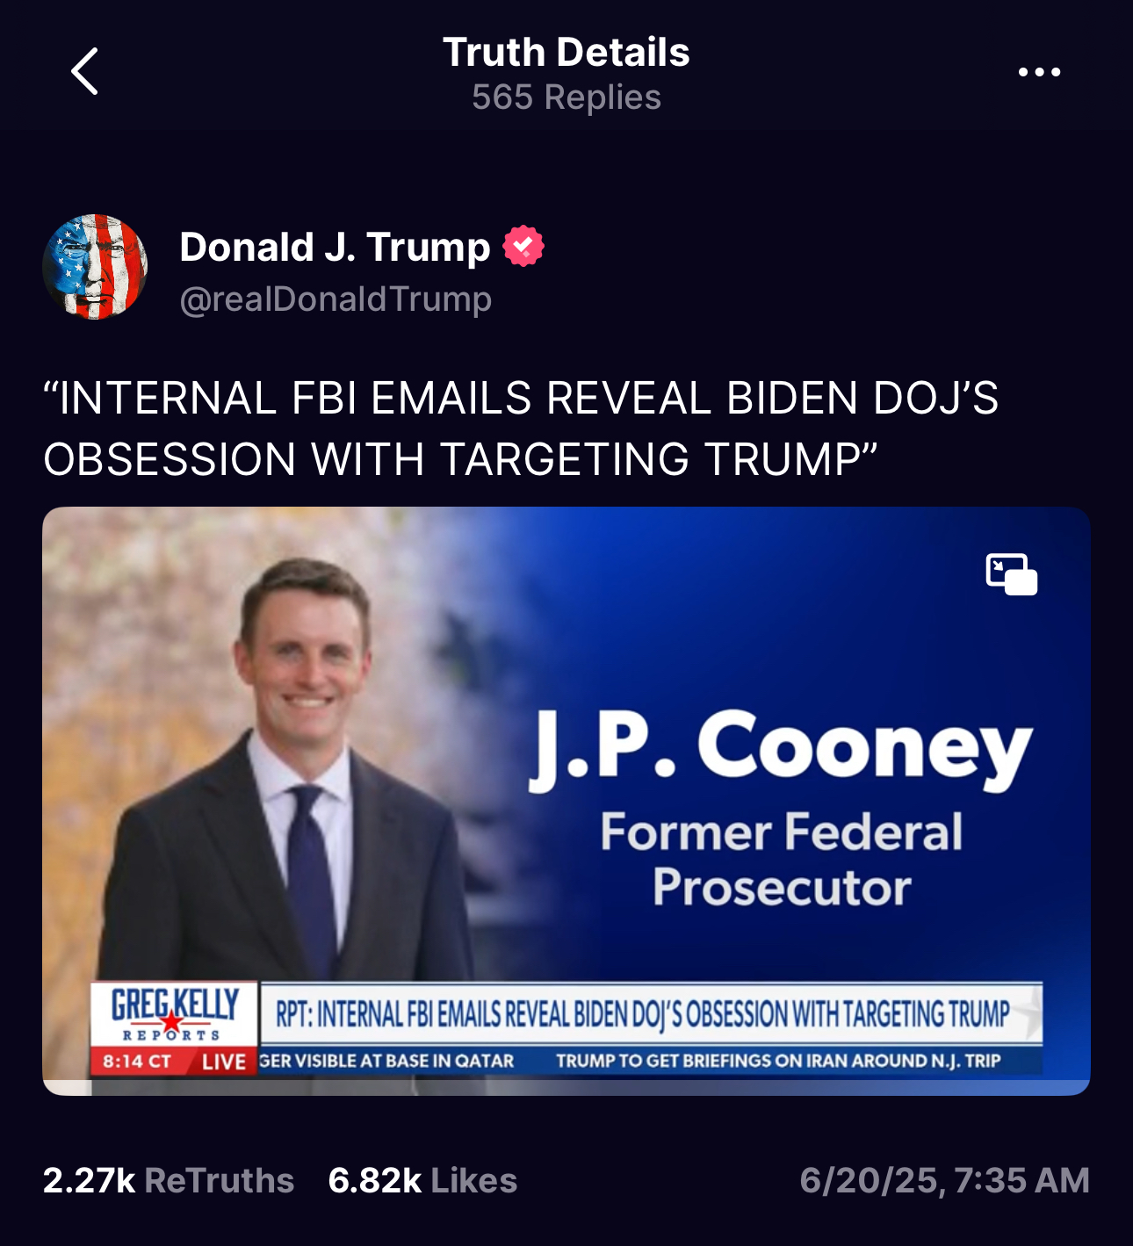Open the three-dot more options menu
Screen dimensions: 1133x1246
[1039, 72]
